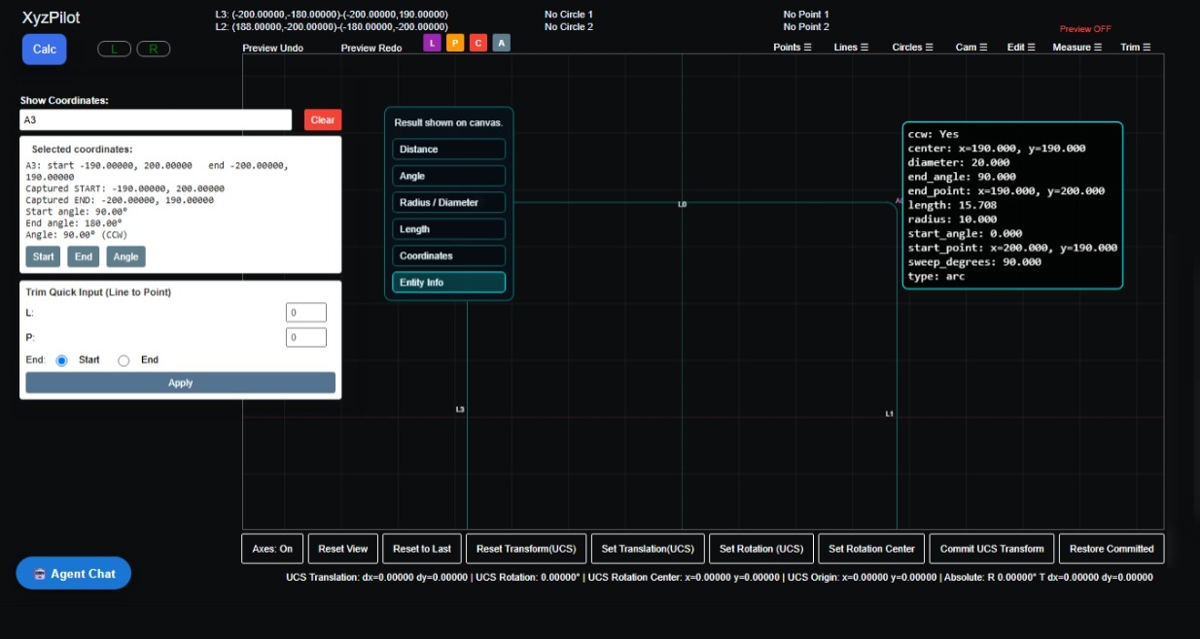1200x639 pixels.
Task: Select Radius / Diameter option
Action: pos(449,203)
